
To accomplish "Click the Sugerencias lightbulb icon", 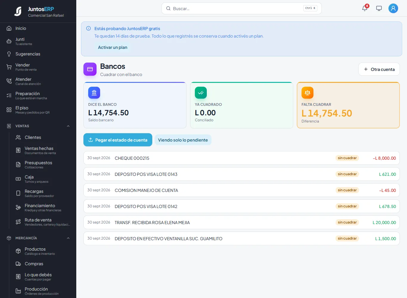I will (9, 54).
